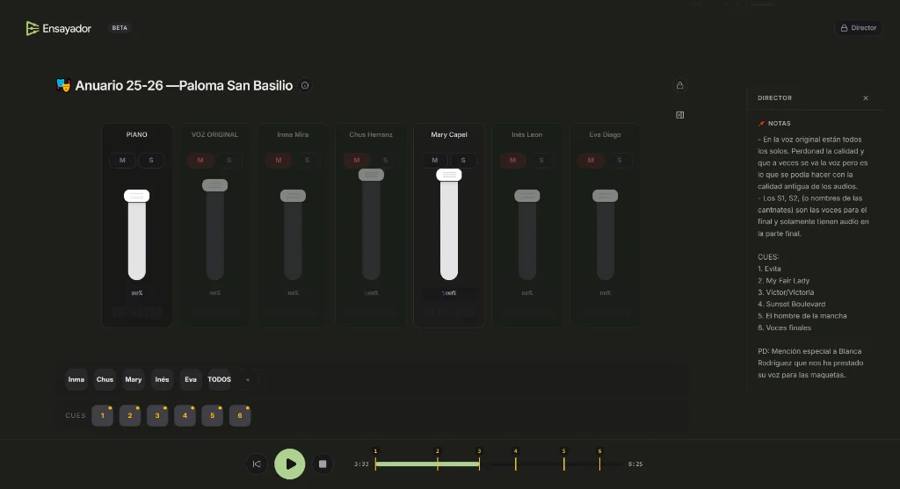Click timeline marker 3
900x489 pixels.
pos(479,460)
